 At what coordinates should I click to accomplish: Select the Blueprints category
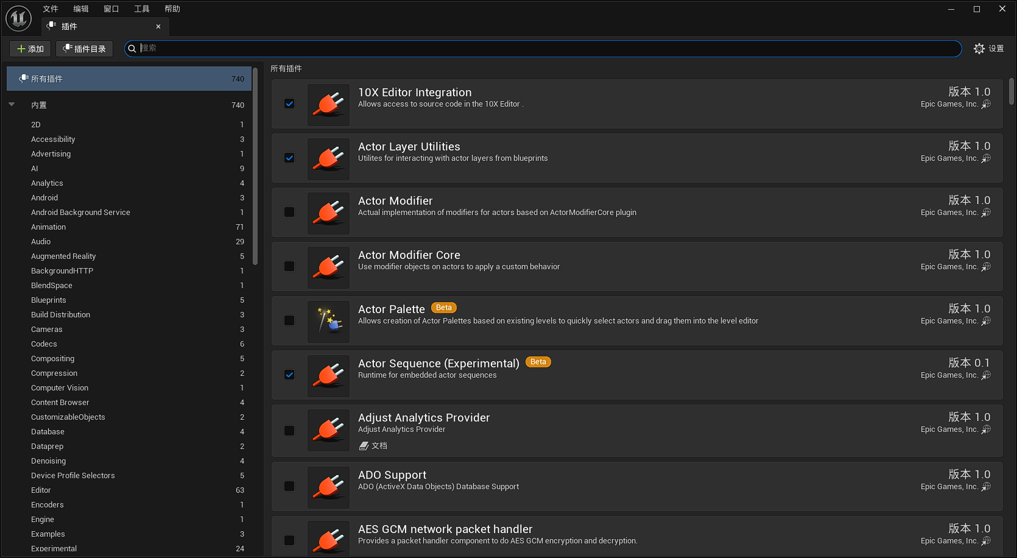pos(129,300)
